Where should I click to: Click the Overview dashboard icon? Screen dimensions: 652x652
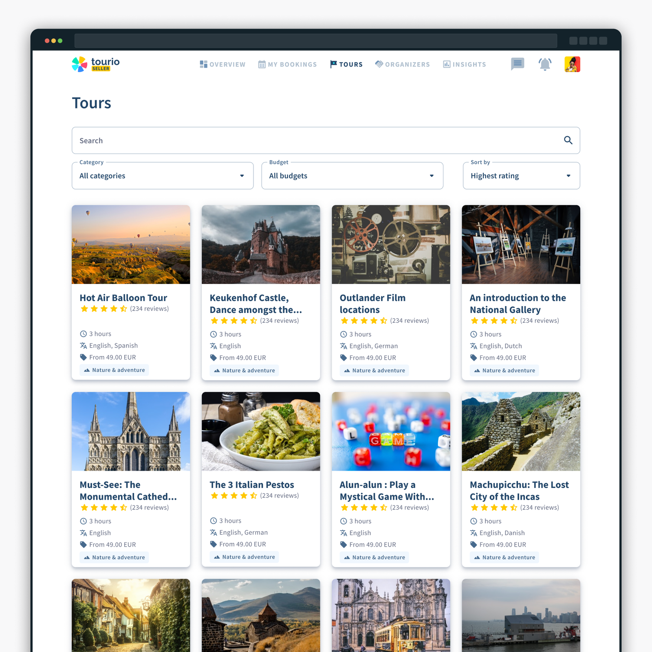tap(204, 64)
